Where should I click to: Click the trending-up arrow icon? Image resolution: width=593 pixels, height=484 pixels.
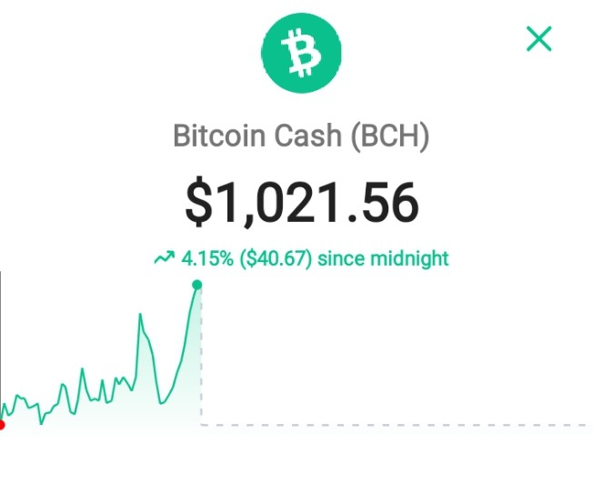click(165, 258)
